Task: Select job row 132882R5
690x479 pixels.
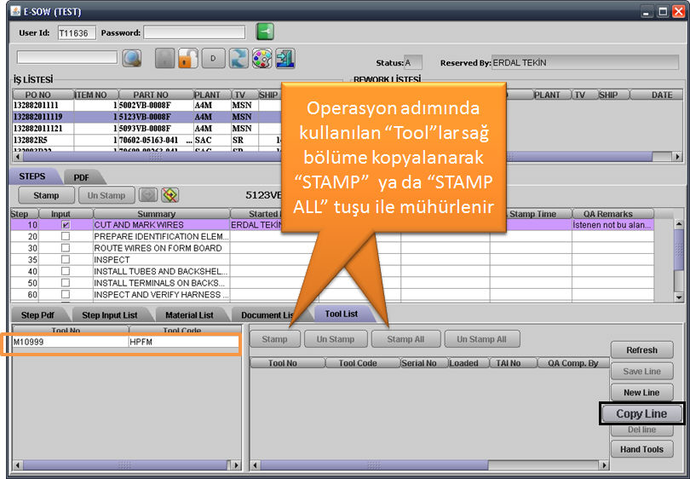Action: (x=147, y=140)
